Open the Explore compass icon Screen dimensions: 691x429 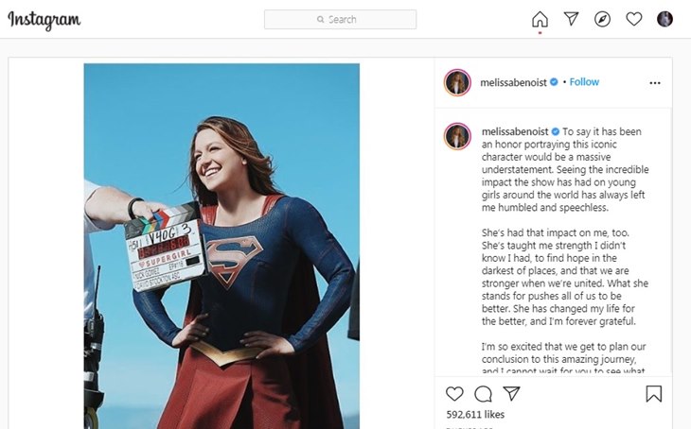point(602,19)
